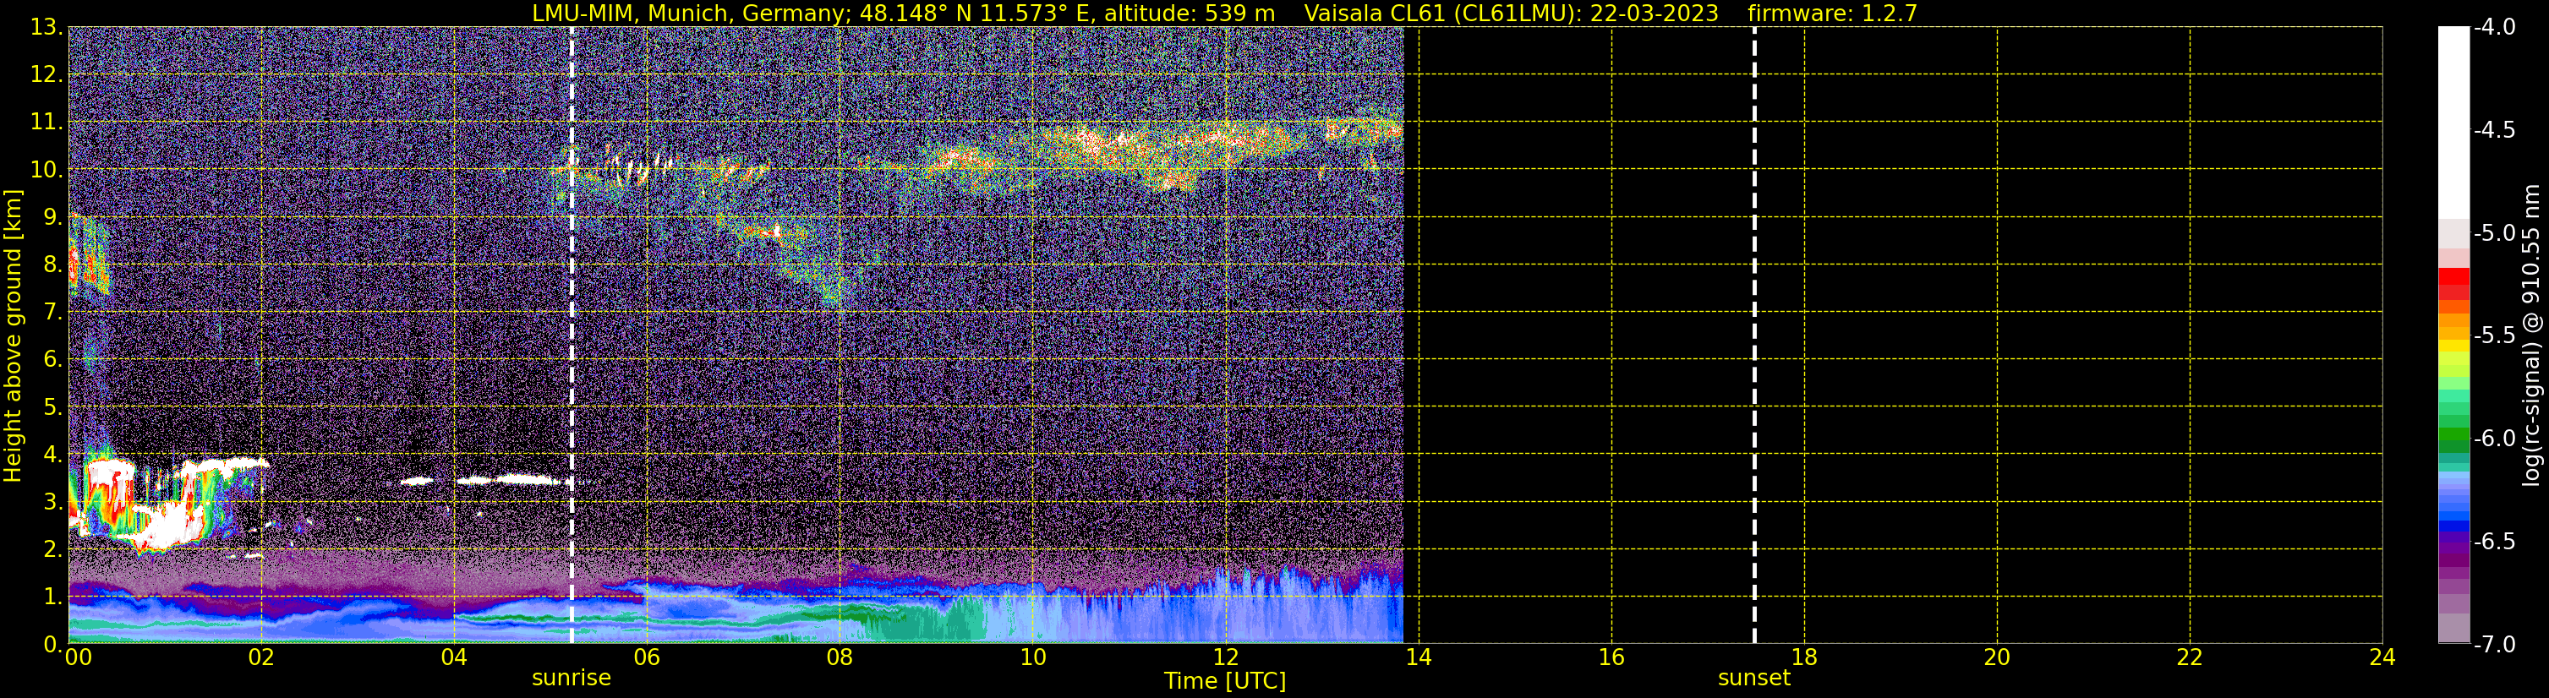Click the Time [UTC] axis label
Viewport: 2549px width, 698px height.
1225,680
